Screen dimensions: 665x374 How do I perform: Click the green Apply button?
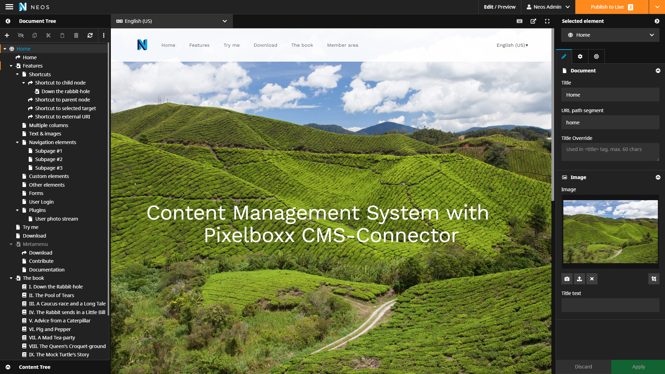(638, 367)
